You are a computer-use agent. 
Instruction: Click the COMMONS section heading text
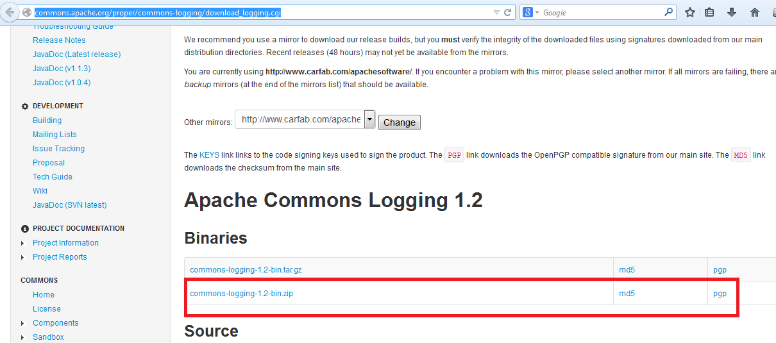pyautogui.click(x=39, y=281)
